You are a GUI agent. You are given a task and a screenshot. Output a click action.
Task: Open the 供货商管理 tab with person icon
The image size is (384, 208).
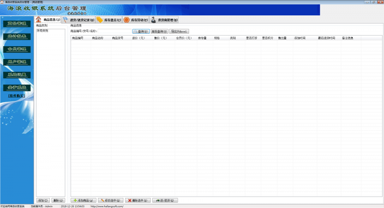[164, 20]
